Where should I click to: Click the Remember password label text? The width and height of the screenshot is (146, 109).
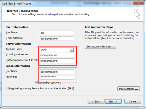[x=50, y=83]
